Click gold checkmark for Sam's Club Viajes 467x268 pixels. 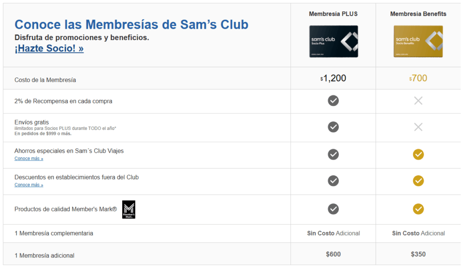pos(418,155)
